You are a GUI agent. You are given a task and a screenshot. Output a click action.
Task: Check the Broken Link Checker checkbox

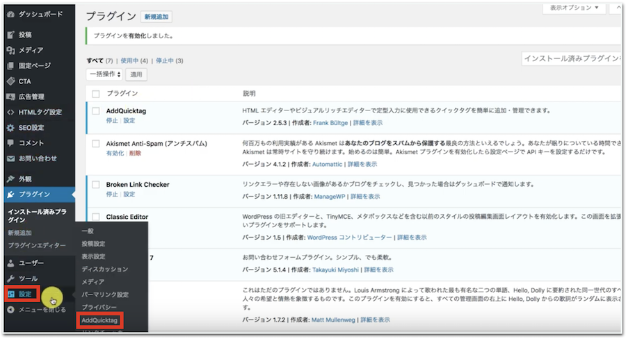96,185
